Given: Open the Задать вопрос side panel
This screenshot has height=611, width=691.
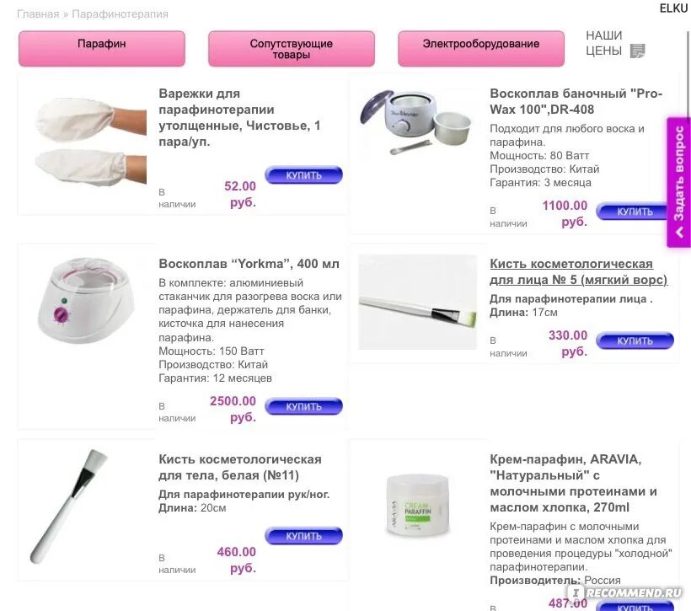Looking at the screenshot, I should click(678, 182).
